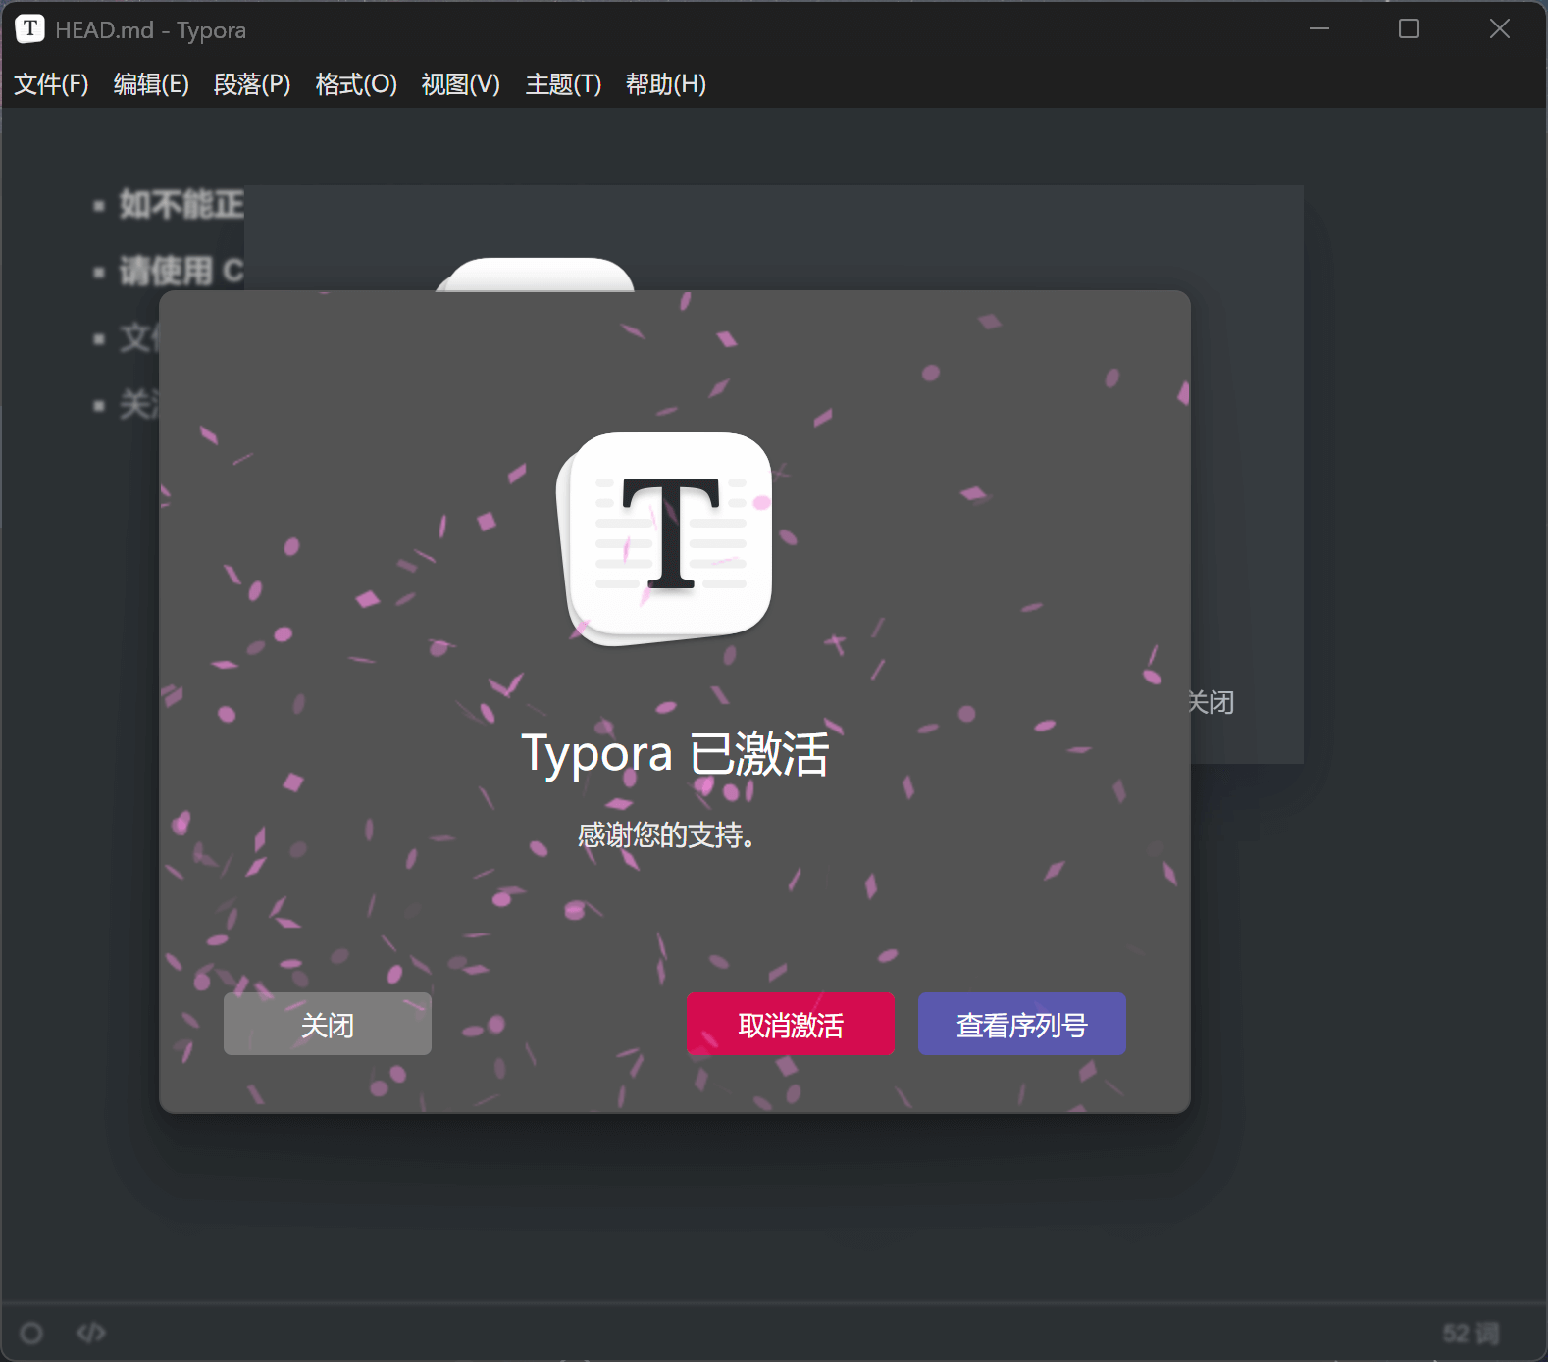Screen dimensions: 1548x1362
Task: Maximize the Typora window
Action: tap(1409, 29)
